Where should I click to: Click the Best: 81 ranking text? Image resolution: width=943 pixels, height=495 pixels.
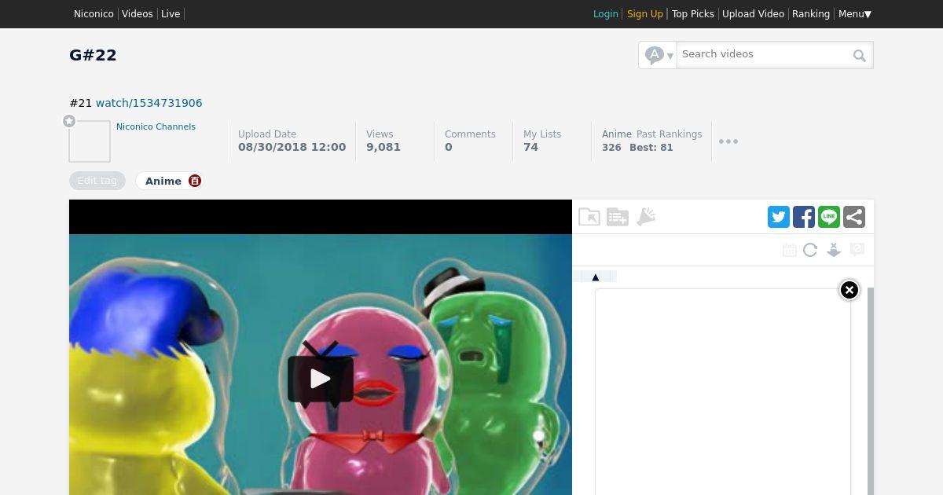pos(651,148)
